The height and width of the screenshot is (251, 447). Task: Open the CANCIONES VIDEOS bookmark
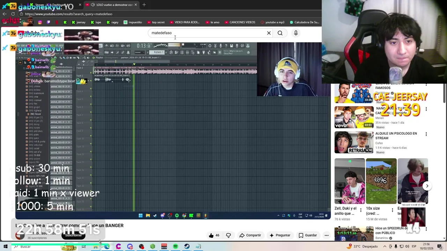[240, 22]
